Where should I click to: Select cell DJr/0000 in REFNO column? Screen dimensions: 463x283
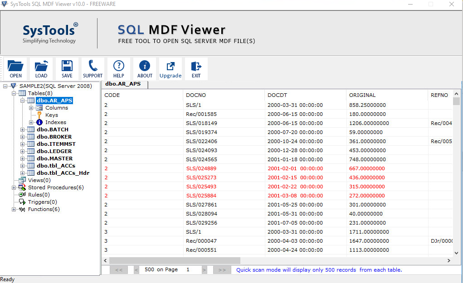(441, 241)
